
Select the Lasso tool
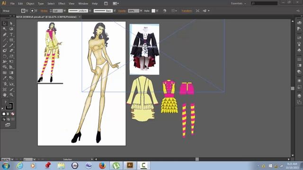coord(11,29)
